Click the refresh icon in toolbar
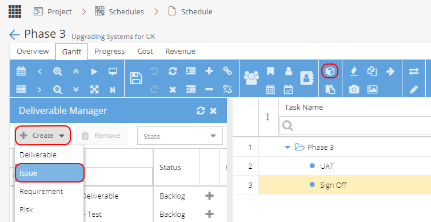Viewport: 431px width, 222px height. click(173, 72)
